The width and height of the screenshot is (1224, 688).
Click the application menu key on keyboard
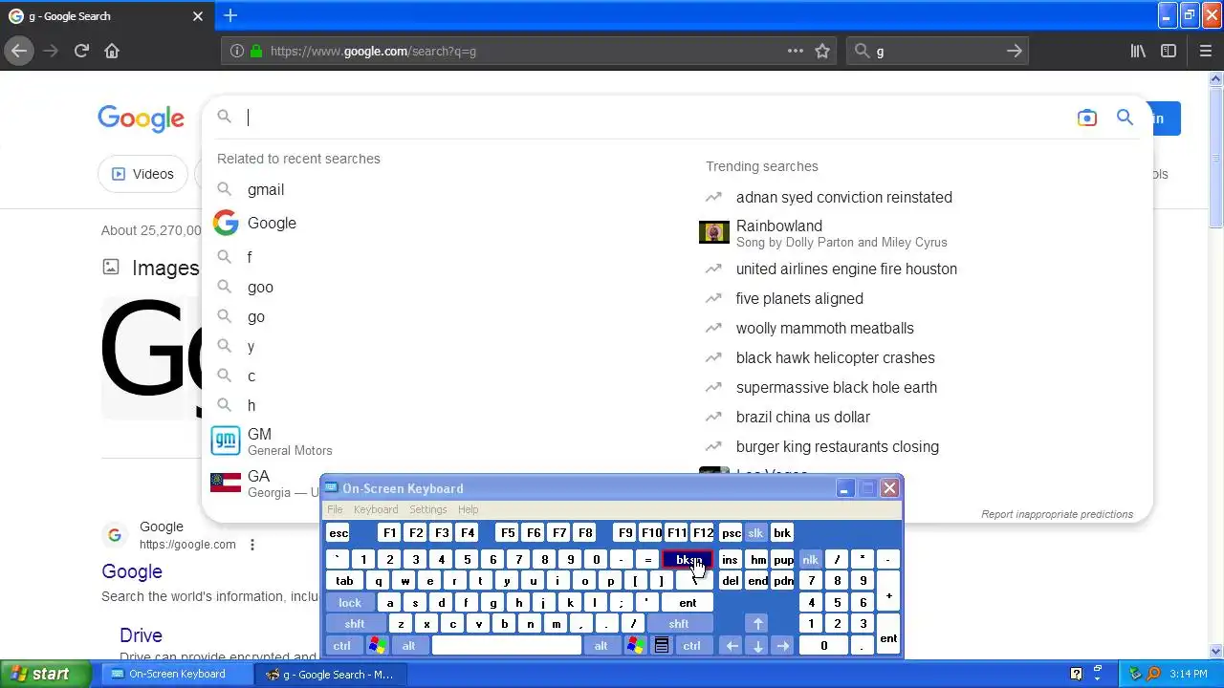661,646
